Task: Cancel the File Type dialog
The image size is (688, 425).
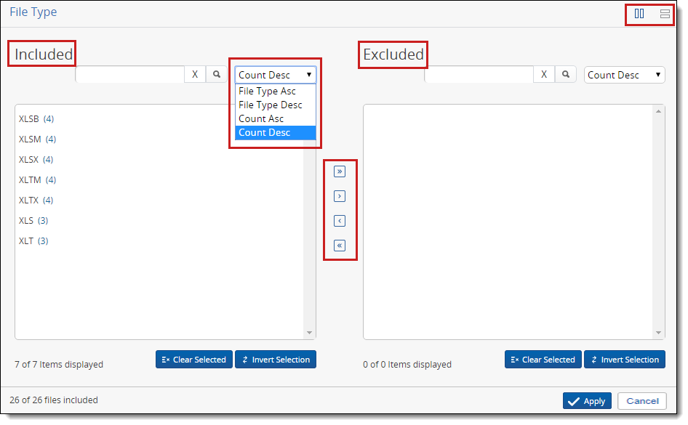Action: (x=642, y=400)
